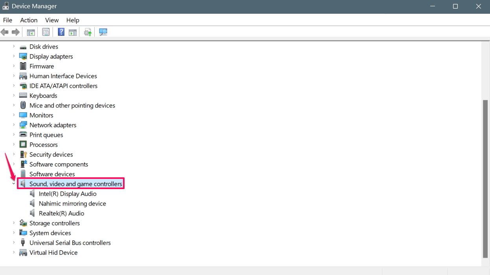Click the Mice and other pointing devices icon
Image resolution: width=490 pixels, height=275 pixels.
pyautogui.click(x=23, y=106)
